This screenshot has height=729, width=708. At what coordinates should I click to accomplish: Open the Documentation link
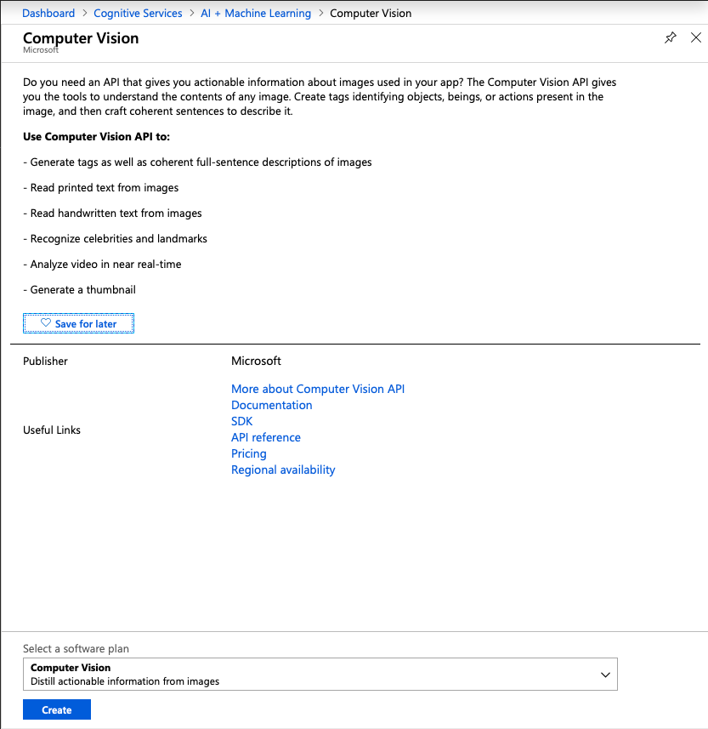[x=272, y=405]
